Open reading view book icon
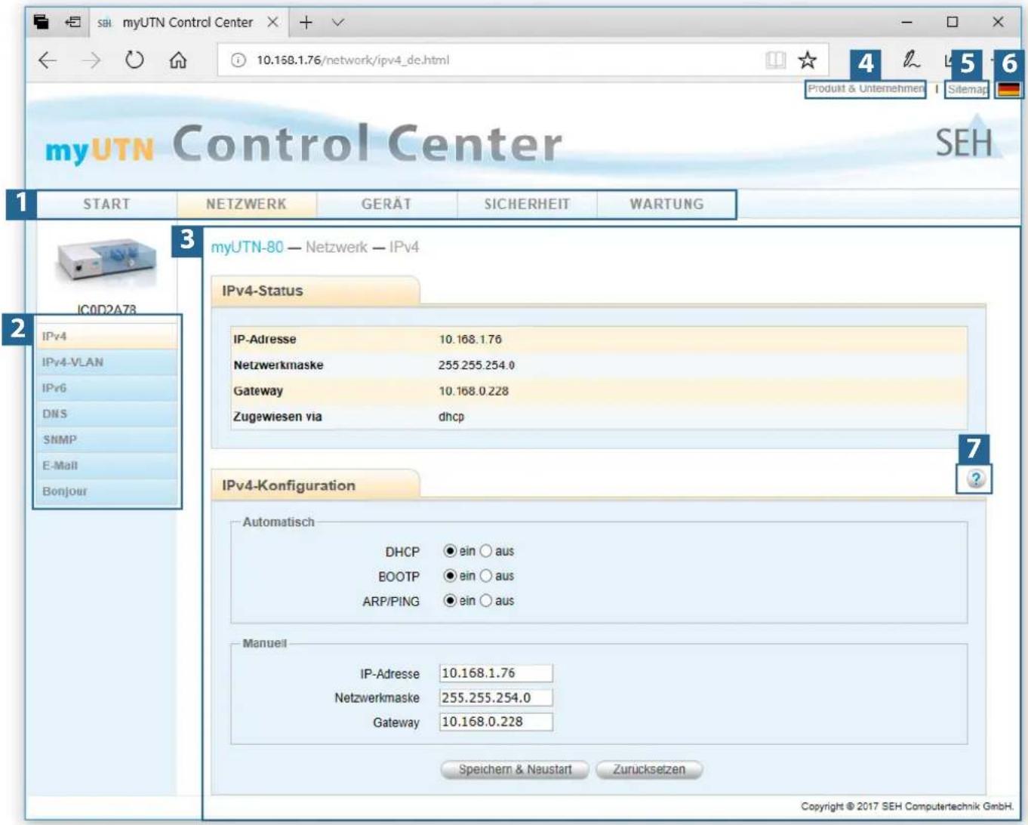The width and height of the screenshot is (1028, 825). tap(776, 60)
